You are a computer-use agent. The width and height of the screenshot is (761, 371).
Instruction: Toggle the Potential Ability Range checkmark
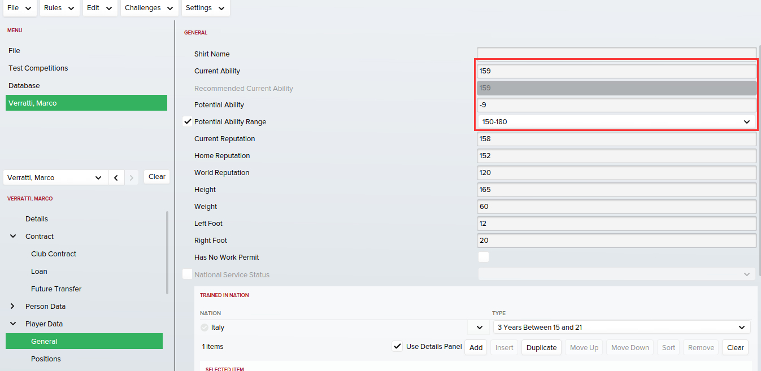(188, 121)
